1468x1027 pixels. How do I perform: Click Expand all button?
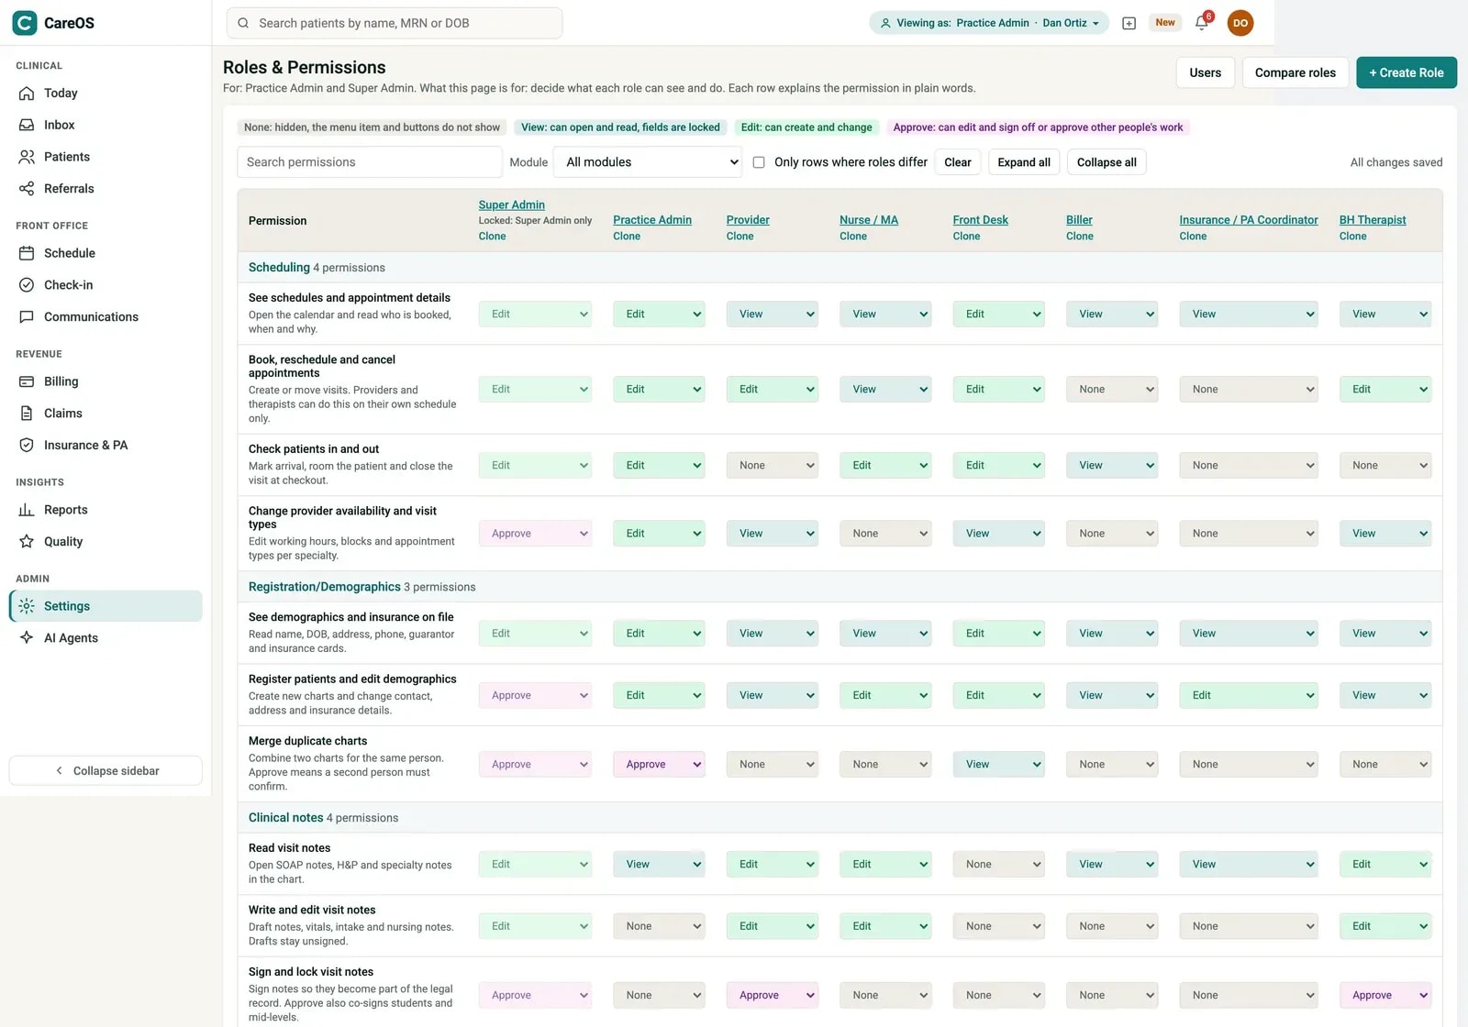(x=1024, y=162)
